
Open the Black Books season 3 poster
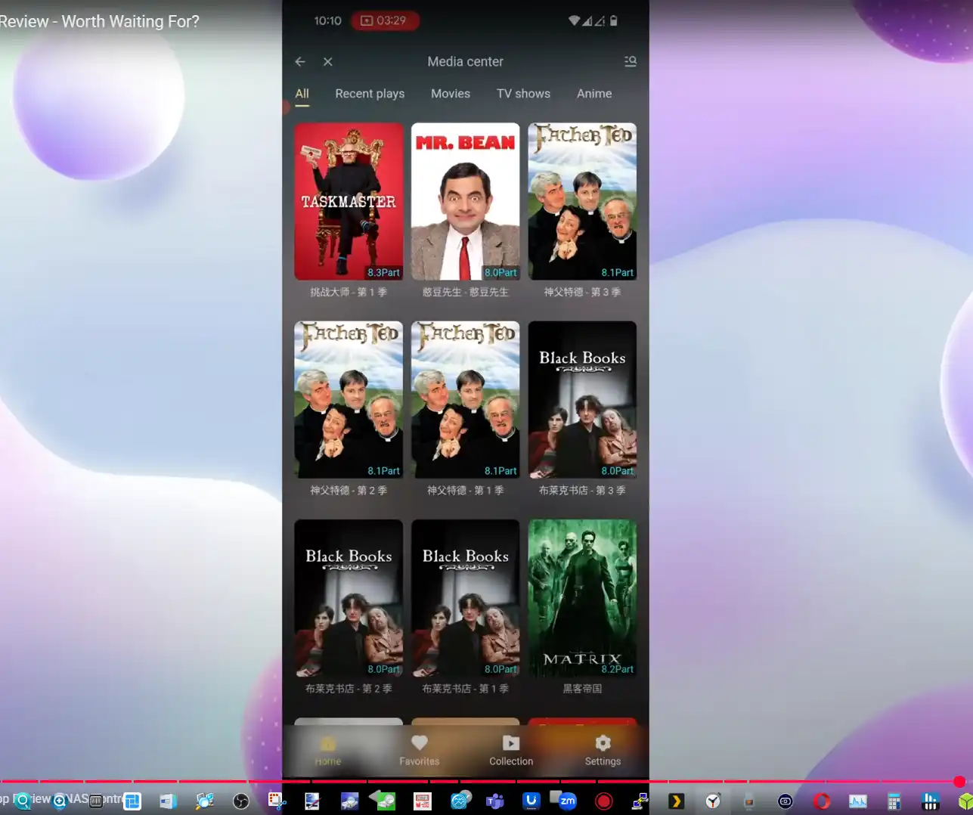pyautogui.click(x=582, y=400)
